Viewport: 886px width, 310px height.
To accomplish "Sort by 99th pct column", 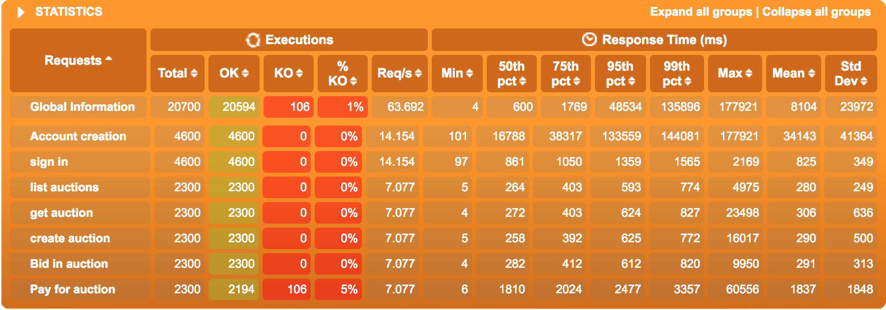I will 677,73.
